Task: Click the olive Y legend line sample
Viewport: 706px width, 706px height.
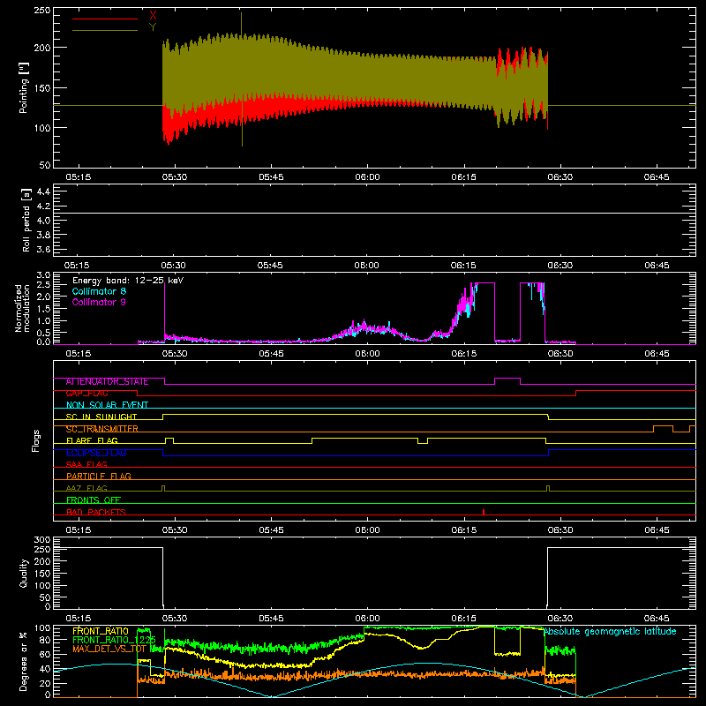Action: click(105, 31)
